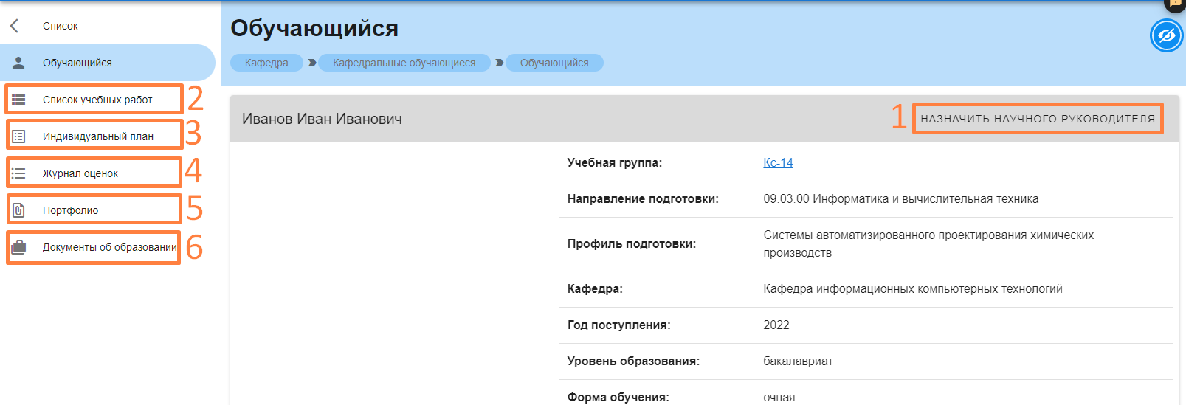Click the Журнал оценок bulleted list icon
Viewport: 1186px width, 405px height.
point(18,173)
